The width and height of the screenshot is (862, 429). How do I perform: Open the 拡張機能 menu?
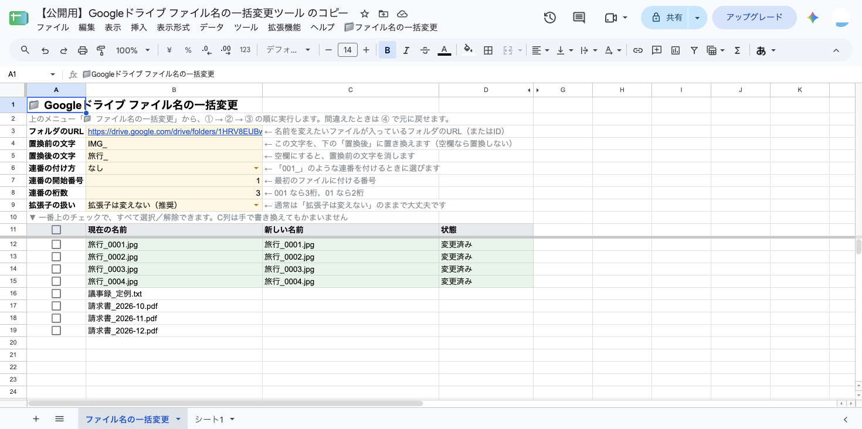[x=284, y=28]
